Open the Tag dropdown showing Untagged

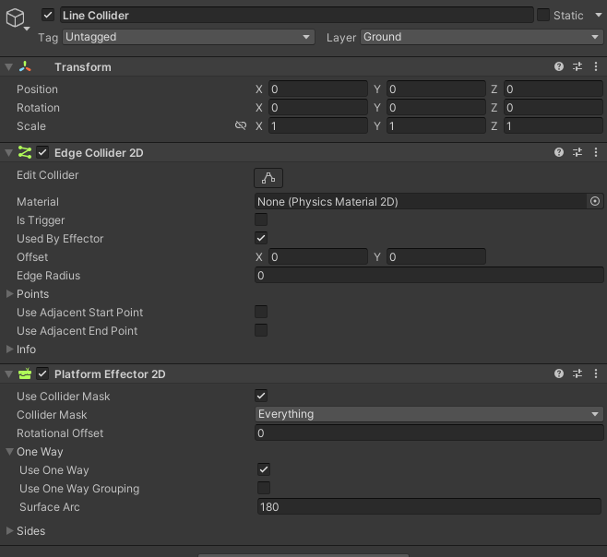[189, 37]
